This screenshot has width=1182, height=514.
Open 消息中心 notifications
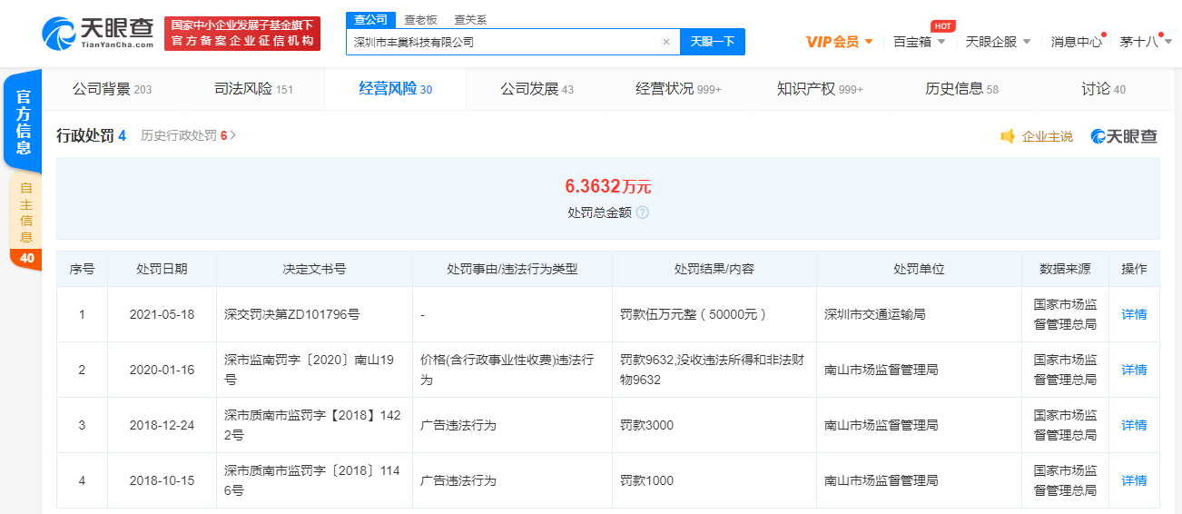1076,42
